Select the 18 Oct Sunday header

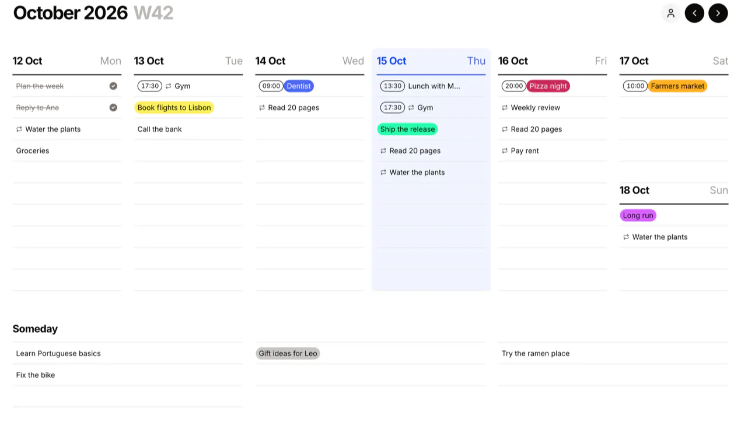(x=674, y=191)
